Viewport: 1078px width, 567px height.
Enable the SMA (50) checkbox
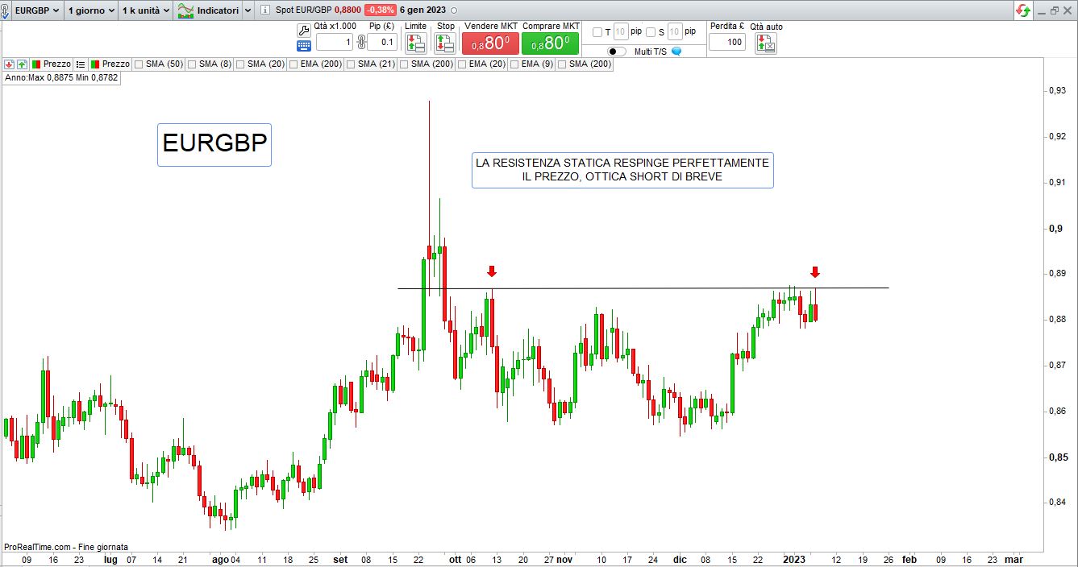(x=139, y=64)
